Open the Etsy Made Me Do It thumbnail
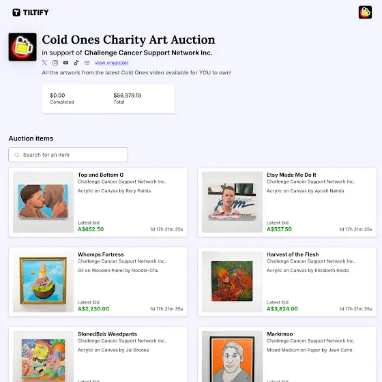Image resolution: width=382 pixels, height=382 pixels. pos(232,202)
